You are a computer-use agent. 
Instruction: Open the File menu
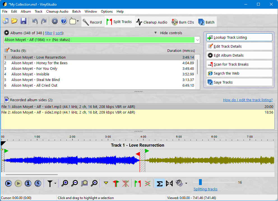coord(5,11)
